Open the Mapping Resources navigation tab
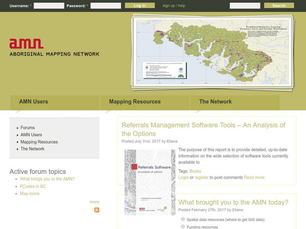Viewport: 306px width, 229px height. pos(135,102)
